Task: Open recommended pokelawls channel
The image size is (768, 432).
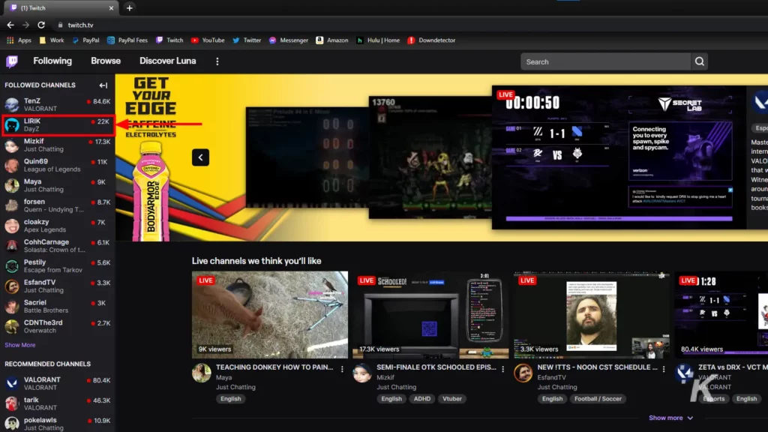Action: coord(58,424)
